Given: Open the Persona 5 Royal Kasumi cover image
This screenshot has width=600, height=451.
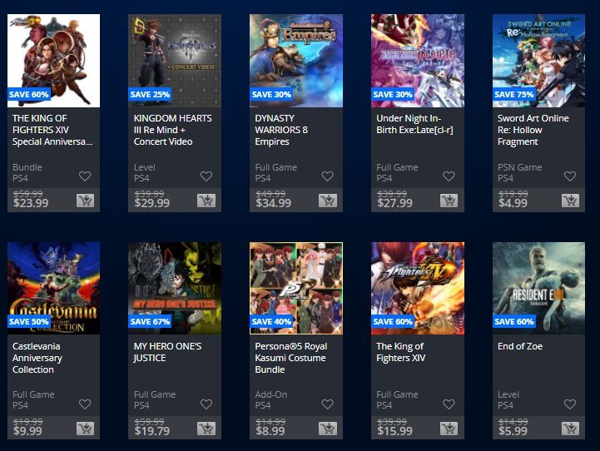Looking at the screenshot, I should pyautogui.click(x=296, y=289).
